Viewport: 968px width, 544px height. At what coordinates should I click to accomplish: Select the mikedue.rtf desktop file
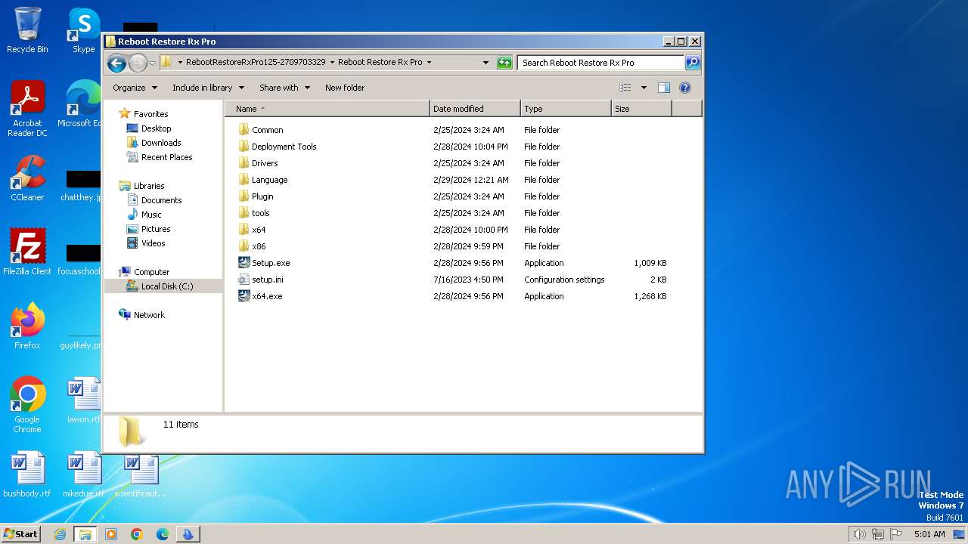(x=83, y=474)
